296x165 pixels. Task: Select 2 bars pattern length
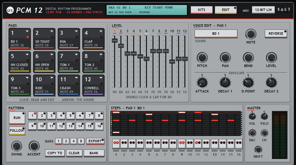(66, 141)
